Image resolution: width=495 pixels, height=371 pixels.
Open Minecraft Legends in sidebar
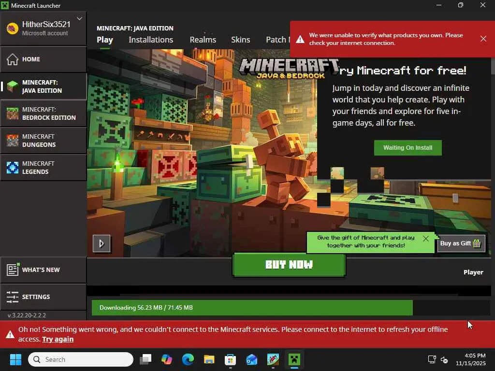click(x=43, y=168)
